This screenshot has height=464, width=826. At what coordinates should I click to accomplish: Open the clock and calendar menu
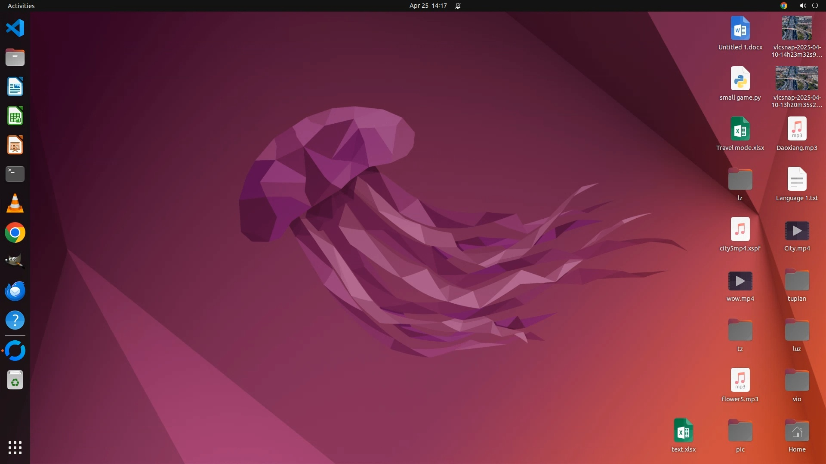click(428, 6)
